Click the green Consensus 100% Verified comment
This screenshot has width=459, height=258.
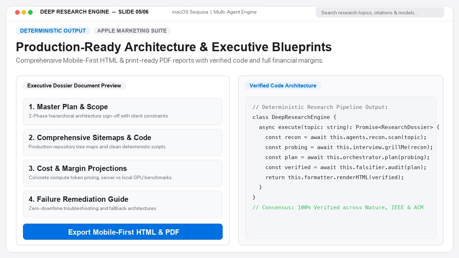tap(338, 207)
